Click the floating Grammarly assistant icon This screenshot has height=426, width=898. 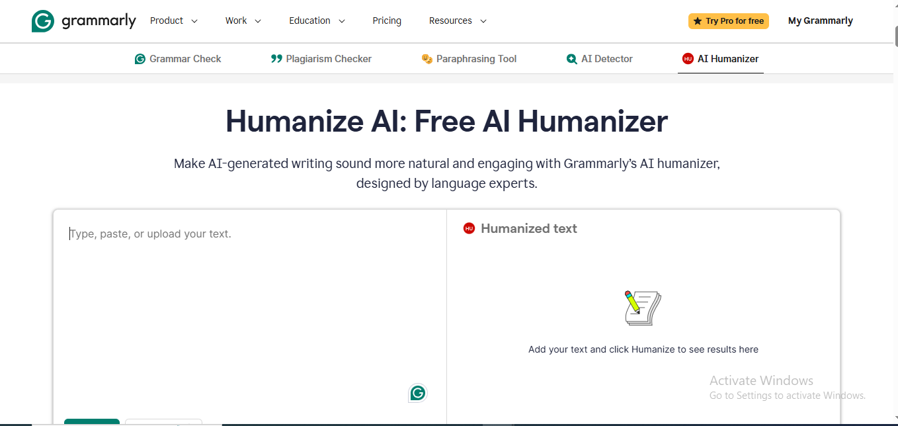(x=417, y=393)
